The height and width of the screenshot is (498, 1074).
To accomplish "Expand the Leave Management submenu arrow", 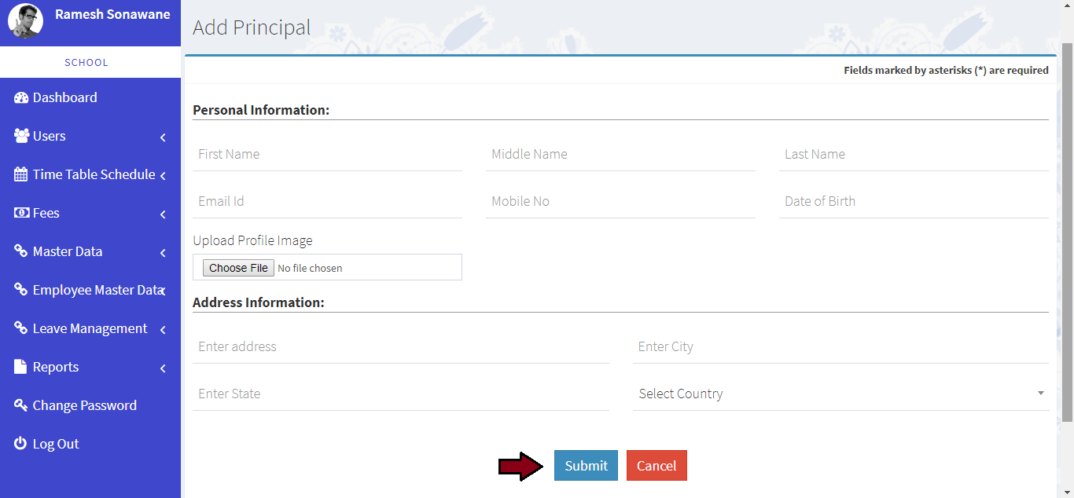I will pos(163,330).
